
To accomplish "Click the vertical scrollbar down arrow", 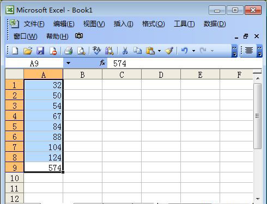I will [x=258, y=199].
